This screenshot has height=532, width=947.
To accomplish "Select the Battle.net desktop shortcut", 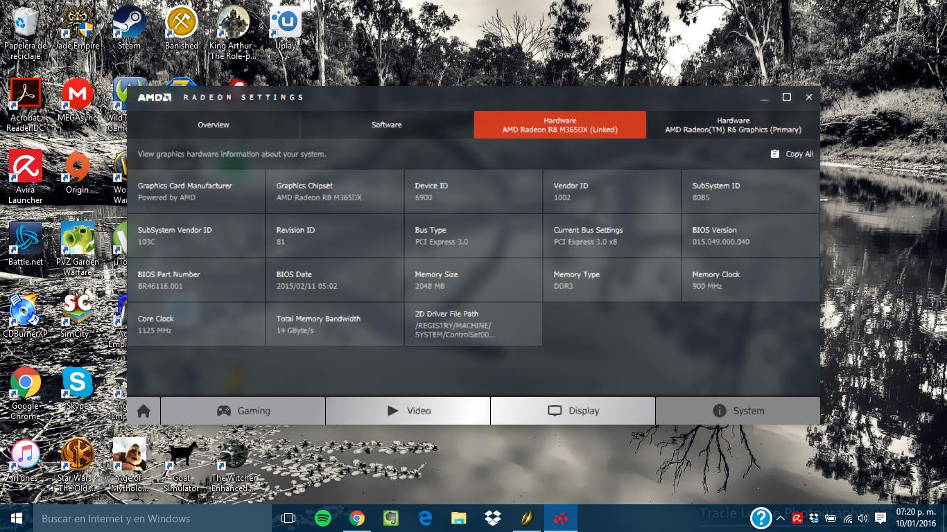I will point(26,245).
